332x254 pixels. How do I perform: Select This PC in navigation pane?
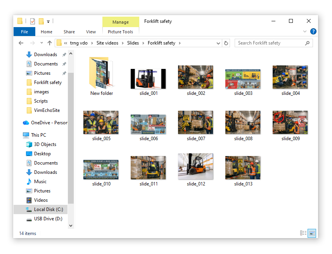pyautogui.click(x=38, y=135)
